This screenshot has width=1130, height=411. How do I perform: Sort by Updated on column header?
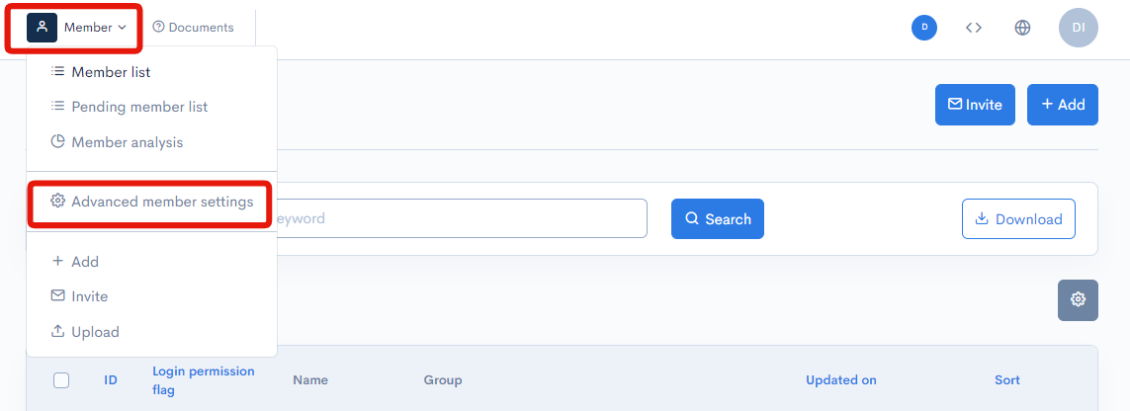pyautogui.click(x=840, y=380)
